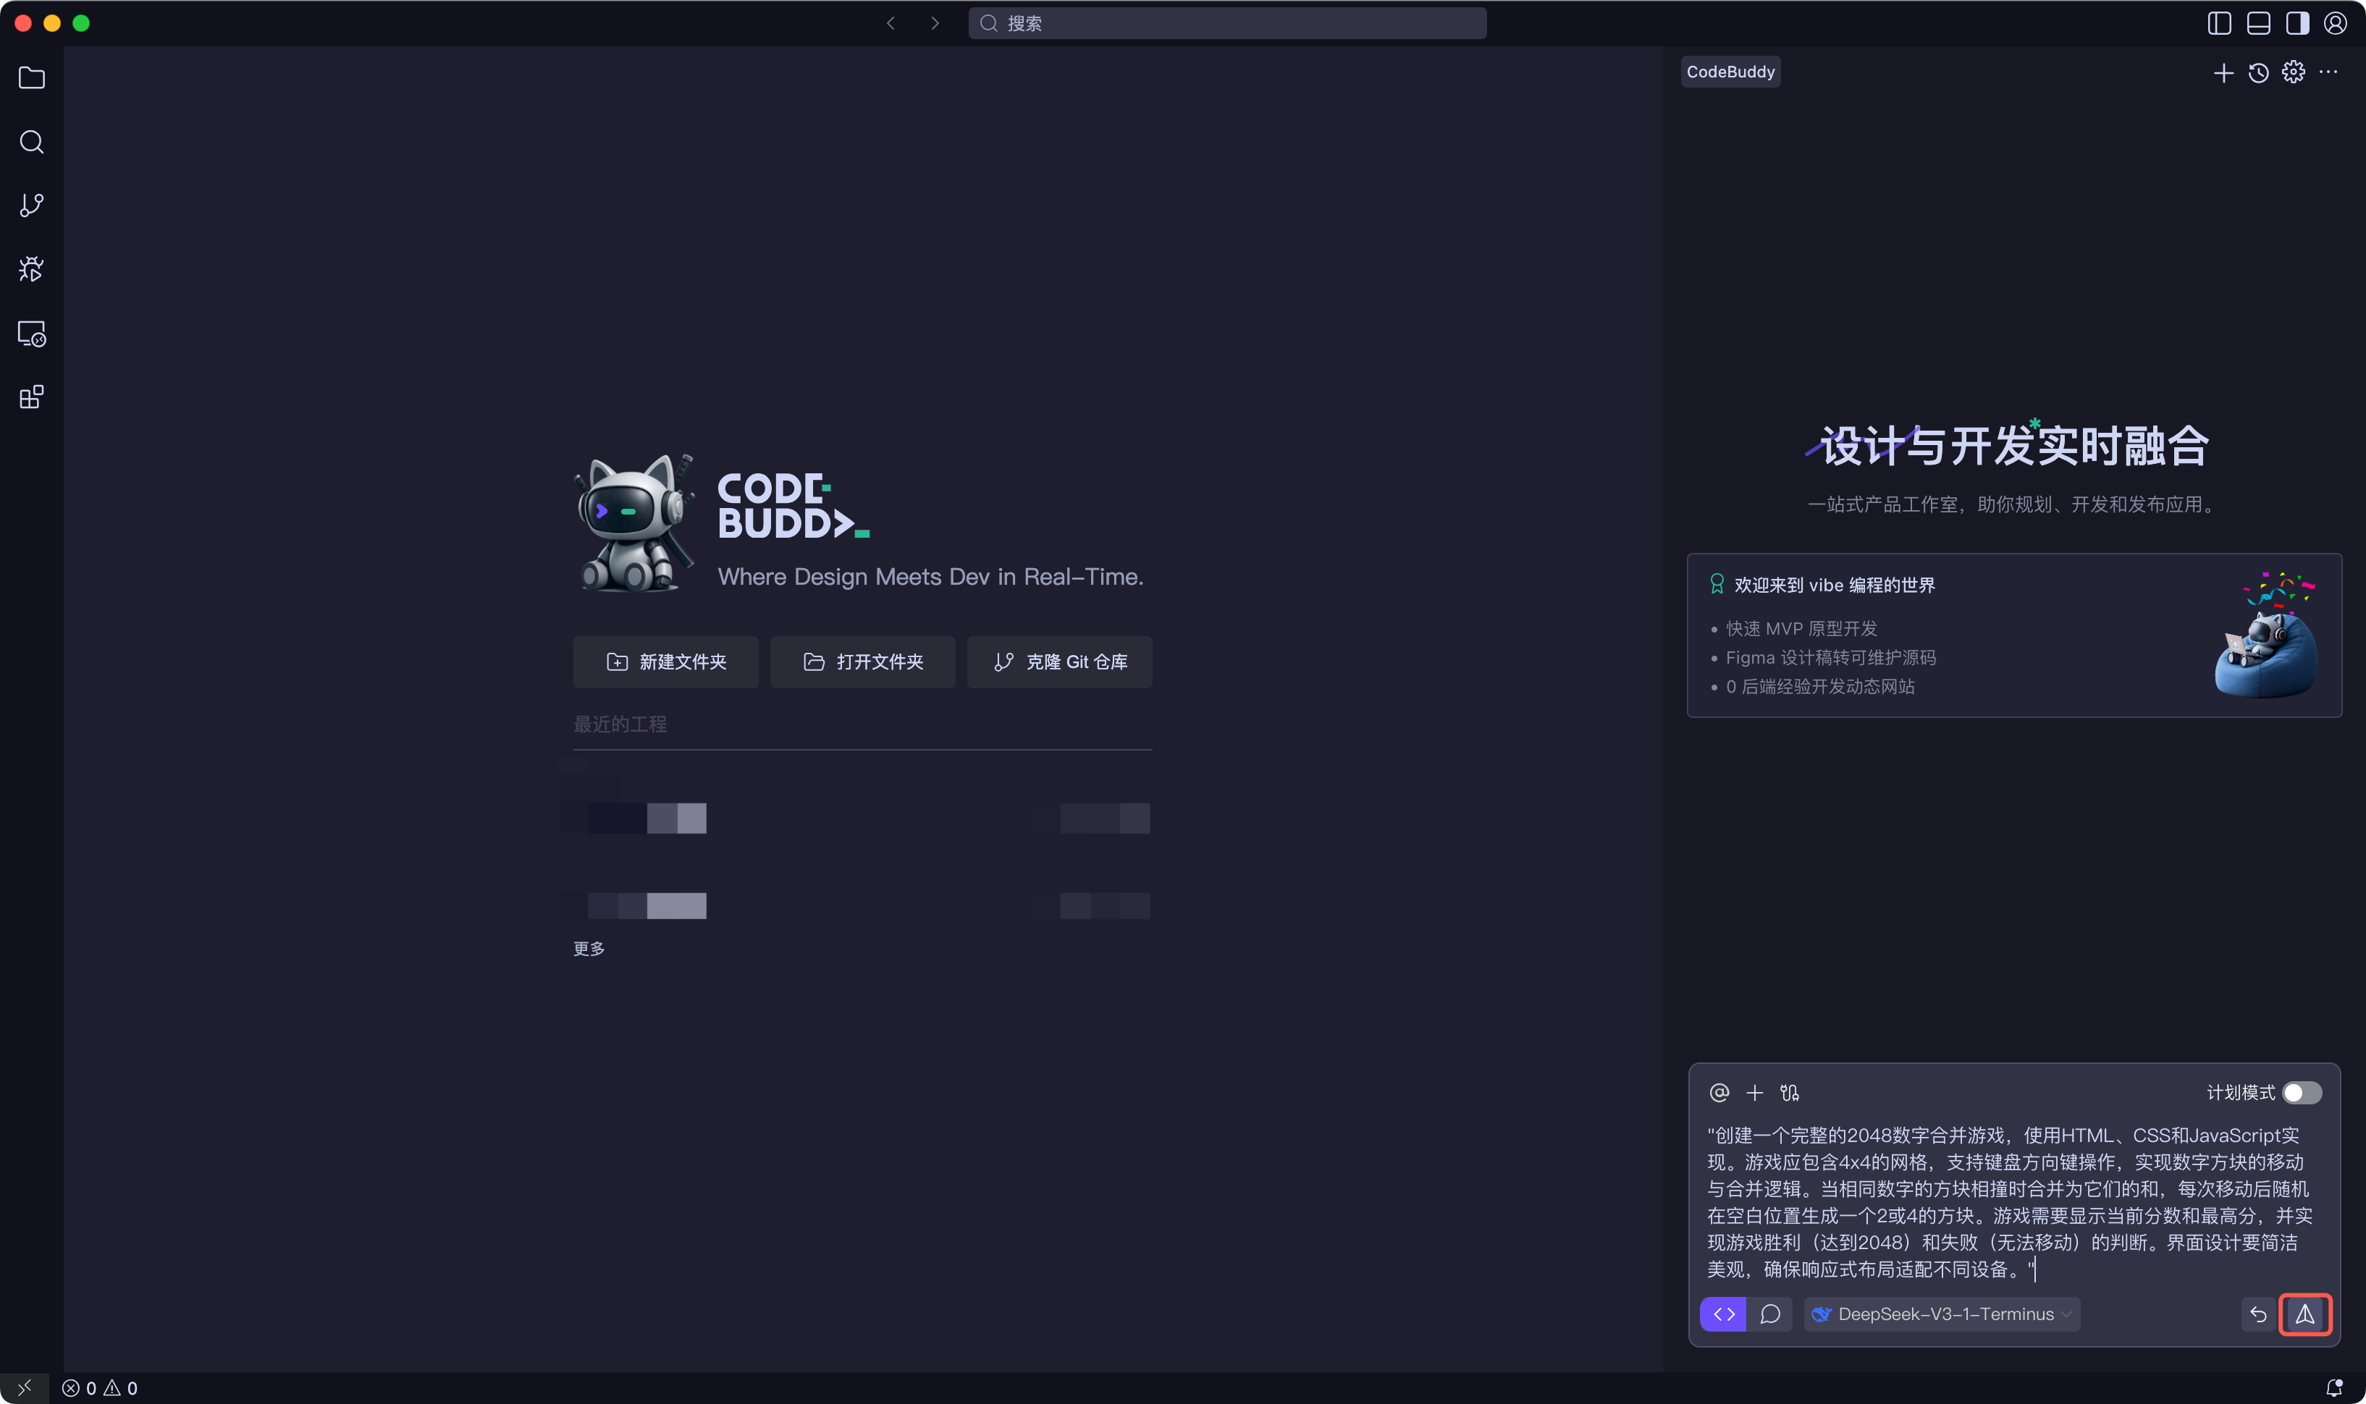Enable the 计划模式 toggle switch
This screenshot has width=2366, height=1404.
(2301, 1093)
